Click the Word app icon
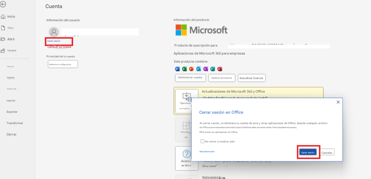This screenshot has width=371, height=179. pyautogui.click(x=177, y=69)
